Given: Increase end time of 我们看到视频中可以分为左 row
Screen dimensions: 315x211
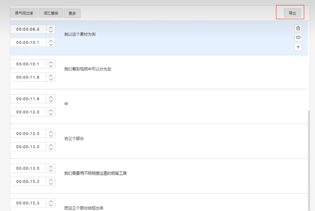Looking at the screenshot, I should pos(51,75).
